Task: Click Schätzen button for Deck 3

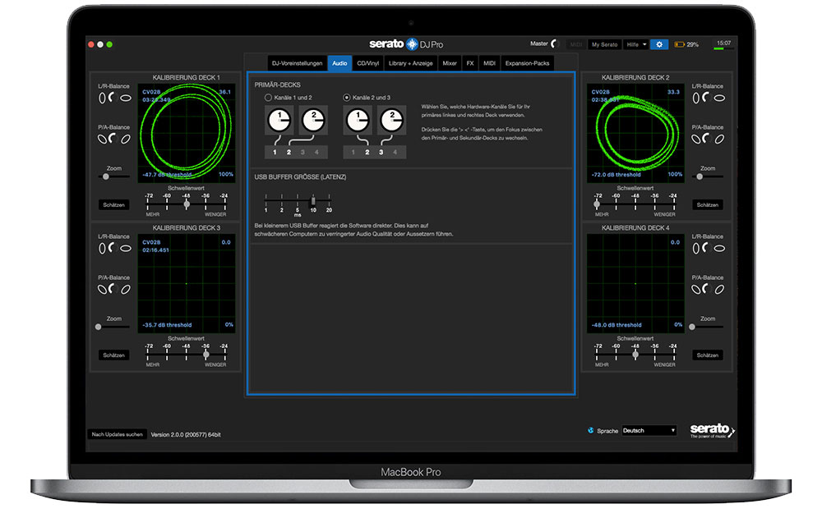Action: point(113,355)
